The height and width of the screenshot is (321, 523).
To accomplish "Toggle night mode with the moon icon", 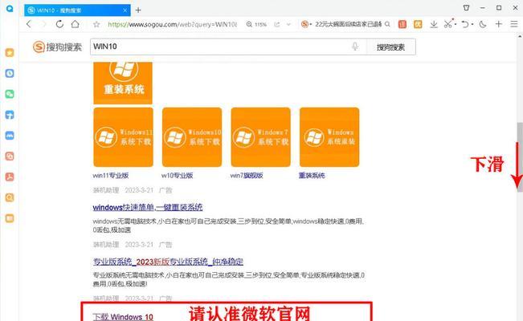I will [483, 24].
